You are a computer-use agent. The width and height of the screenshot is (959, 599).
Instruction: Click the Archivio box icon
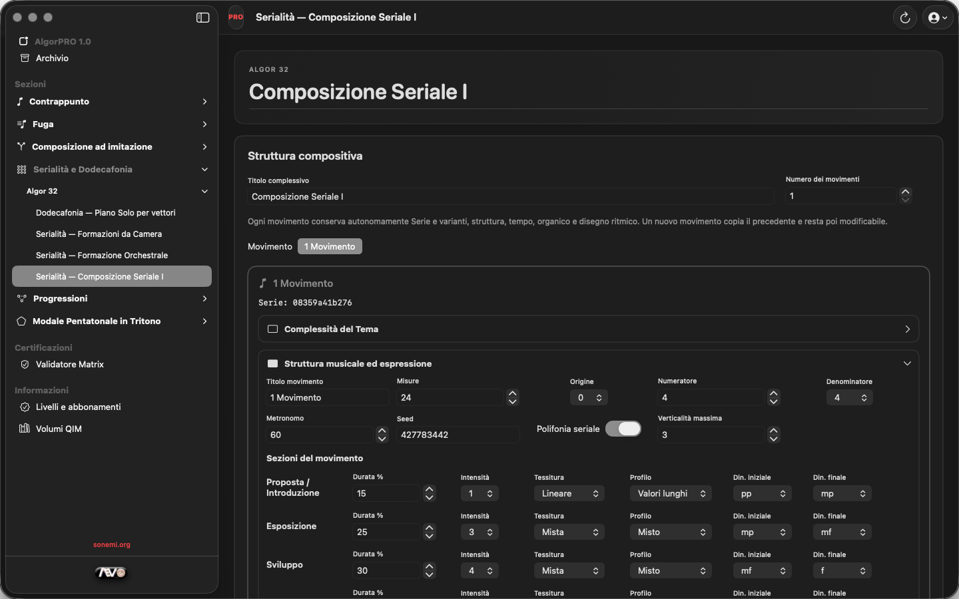pyautogui.click(x=25, y=58)
